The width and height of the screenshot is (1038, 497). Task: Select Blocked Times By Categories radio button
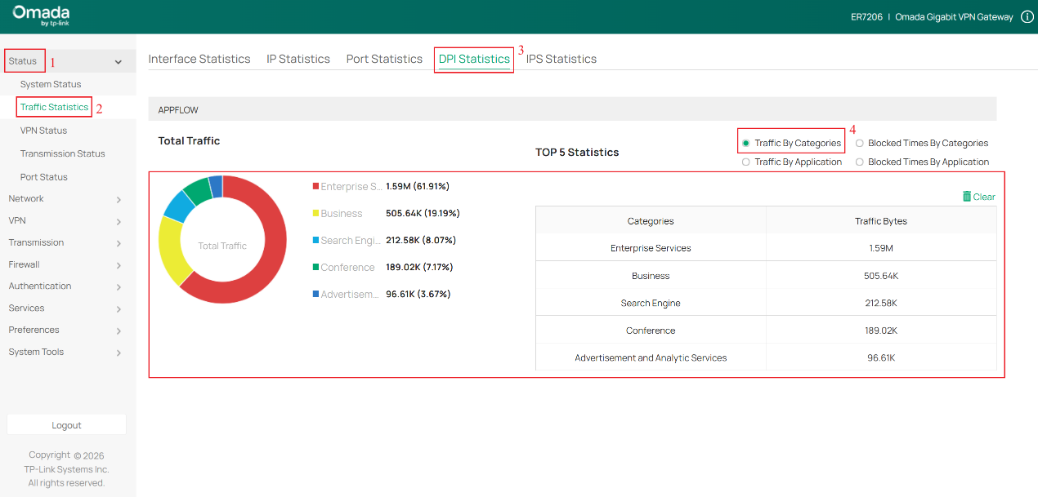(860, 143)
